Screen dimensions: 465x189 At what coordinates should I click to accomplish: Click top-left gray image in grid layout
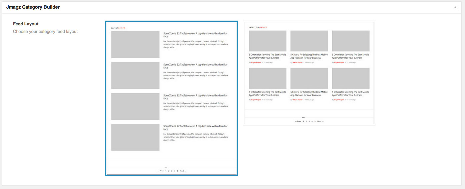click(x=267, y=41)
